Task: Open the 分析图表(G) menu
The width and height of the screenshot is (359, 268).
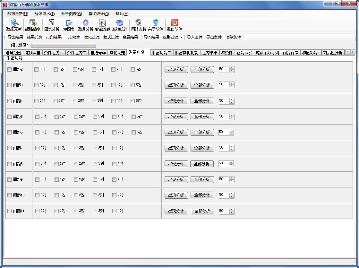Action: pos(71,14)
